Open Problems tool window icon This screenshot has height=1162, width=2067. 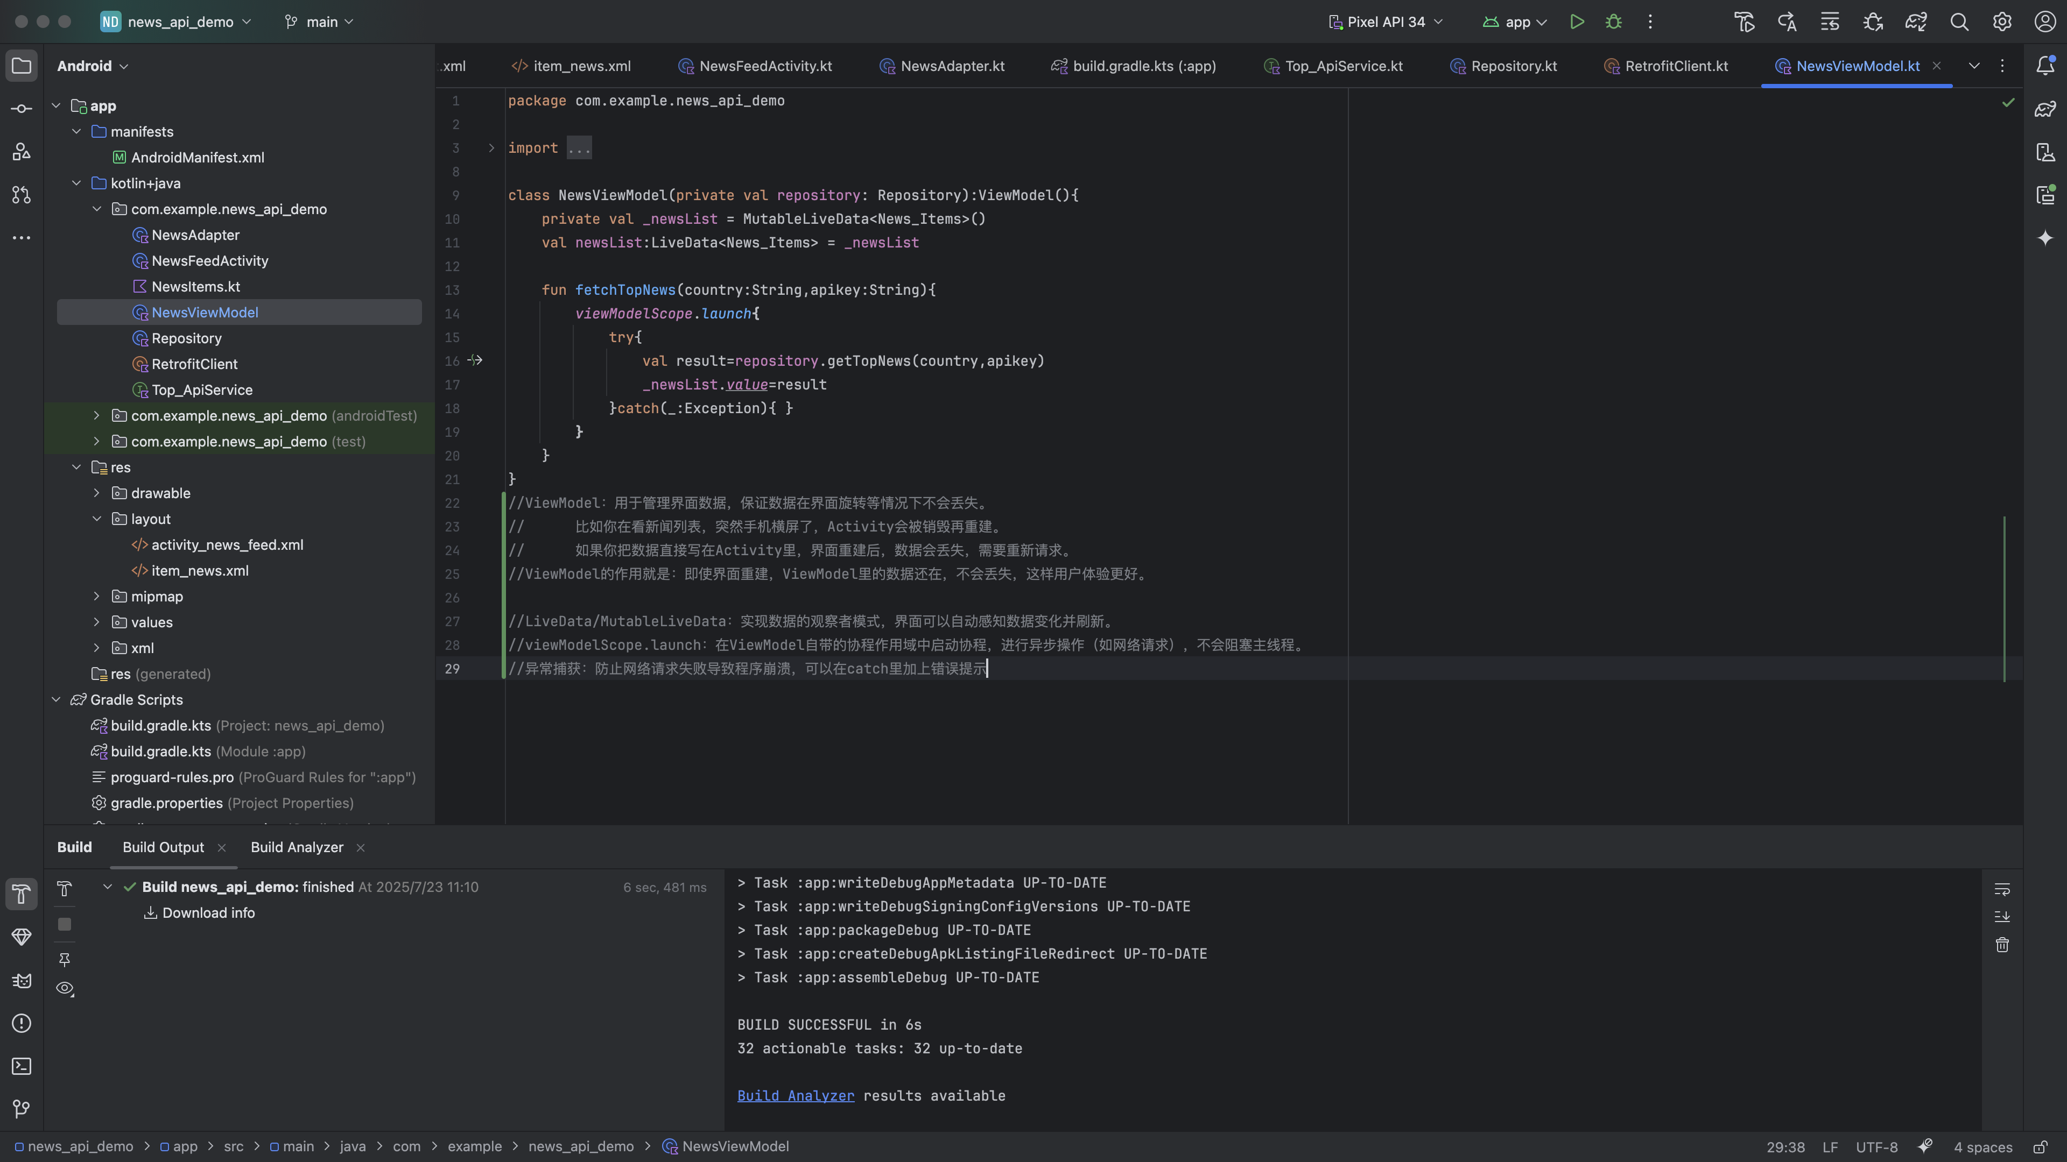(22, 1023)
